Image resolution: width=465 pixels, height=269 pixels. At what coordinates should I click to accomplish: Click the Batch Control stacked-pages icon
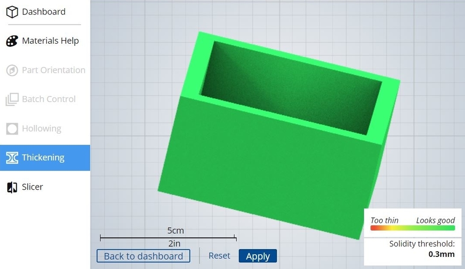coord(12,99)
